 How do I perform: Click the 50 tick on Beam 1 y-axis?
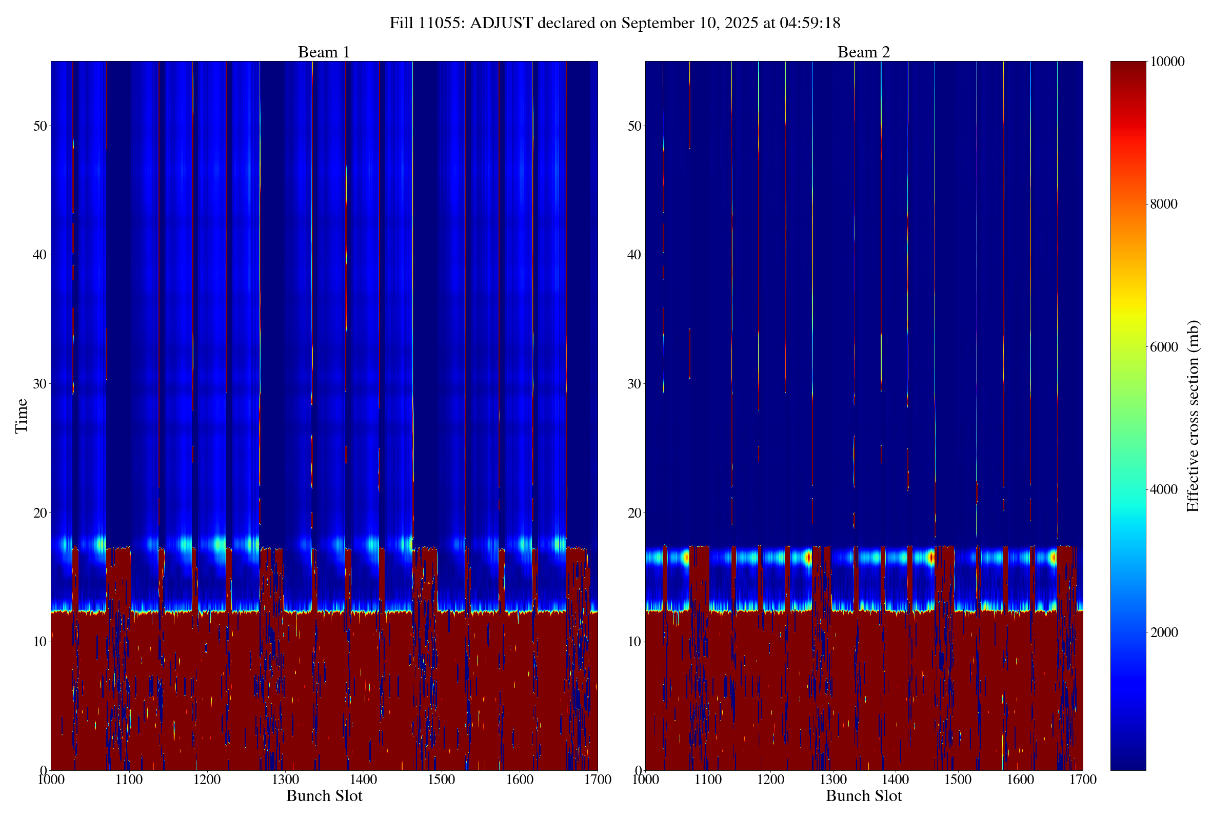pos(40,126)
